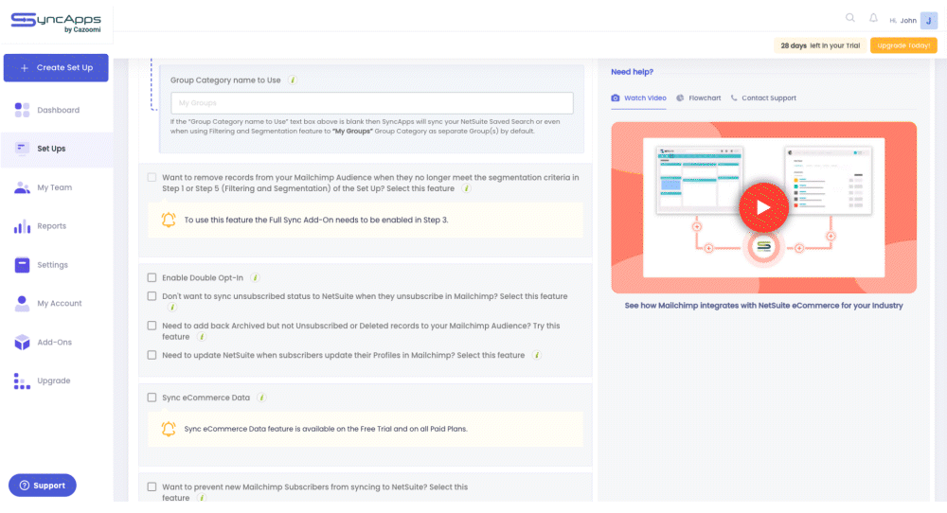Screen dimensions: 947x513
Task: Enable Double Opt-In checkbox
Action: tap(152, 277)
